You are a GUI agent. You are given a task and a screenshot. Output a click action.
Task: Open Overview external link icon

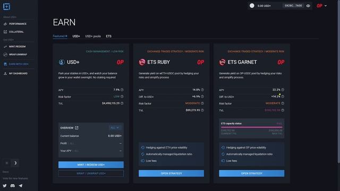(76, 128)
